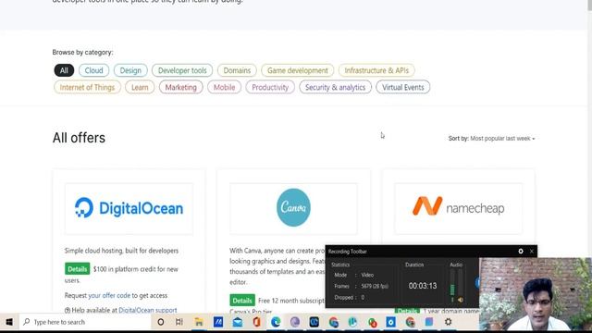Filter offers by Cloud category

click(x=93, y=70)
